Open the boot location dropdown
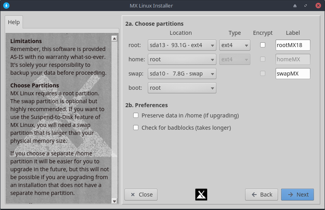325x210 pixels. (182, 88)
